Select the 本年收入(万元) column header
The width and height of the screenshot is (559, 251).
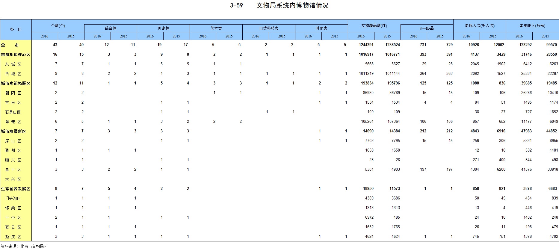(532, 26)
